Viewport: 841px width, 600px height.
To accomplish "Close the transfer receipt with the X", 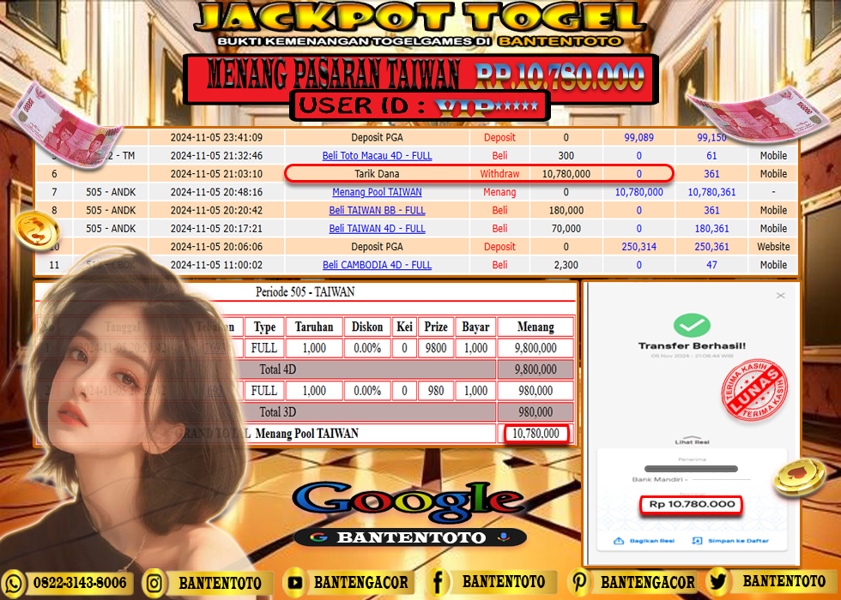I will (780, 296).
